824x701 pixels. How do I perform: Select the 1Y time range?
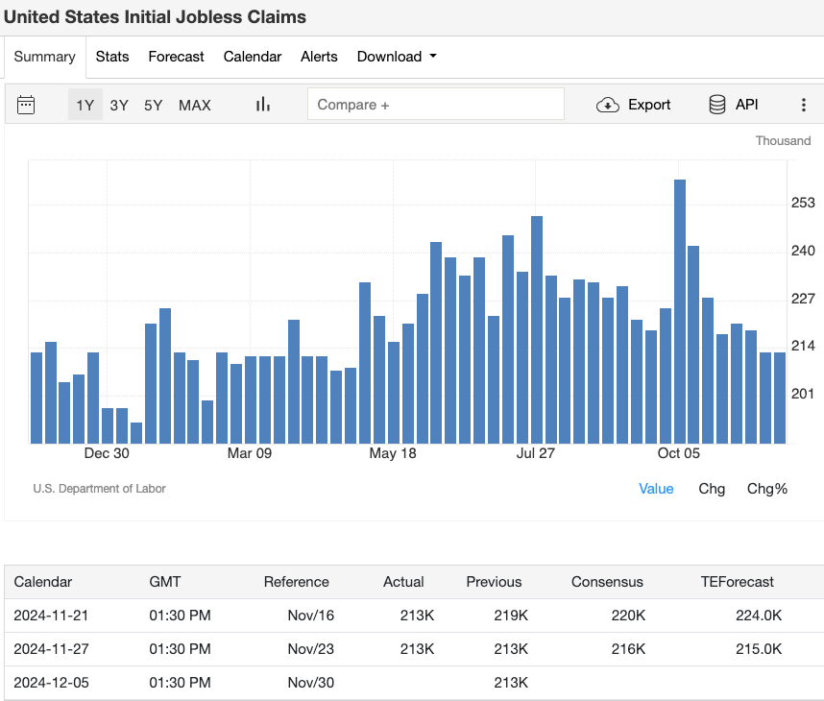coord(85,105)
